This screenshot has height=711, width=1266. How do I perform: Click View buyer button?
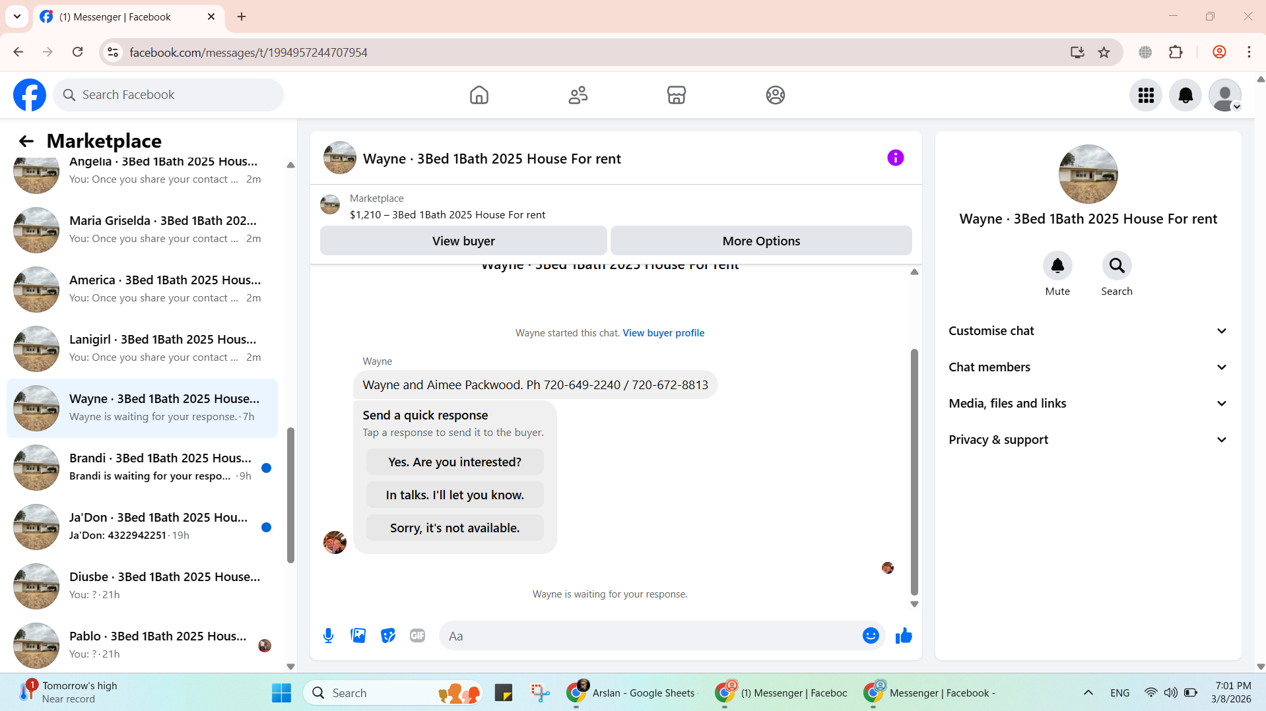(463, 241)
